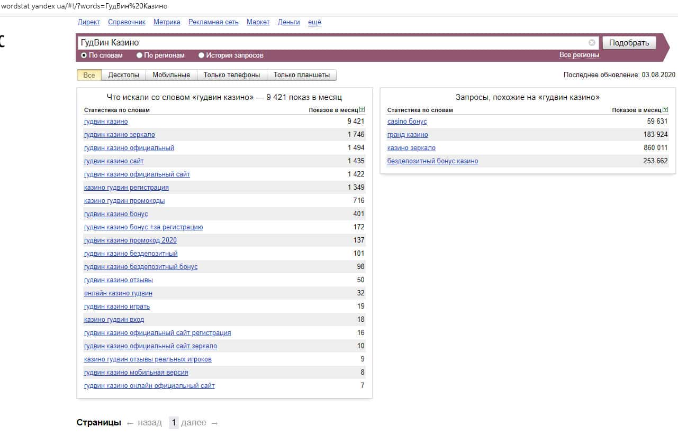Open "Метрика" in the top navigation
The height and width of the screenshot is (437, 678).
coord(167,22)
